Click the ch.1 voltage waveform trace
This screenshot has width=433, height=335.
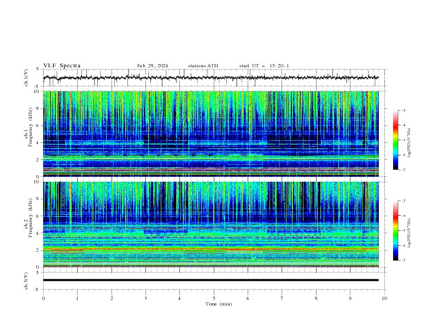[x=210, y=78]
